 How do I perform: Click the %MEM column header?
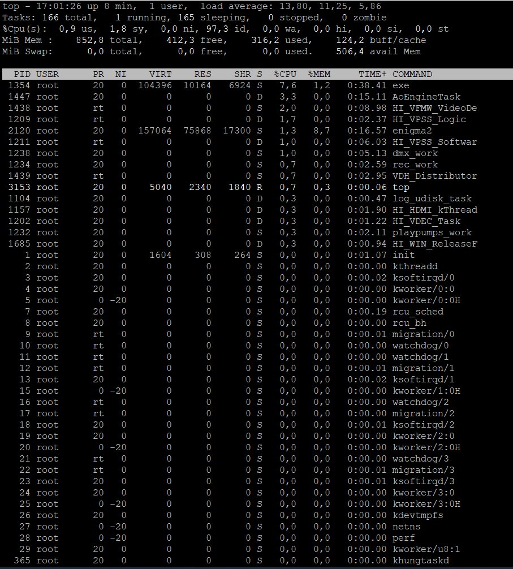[319, 74]
